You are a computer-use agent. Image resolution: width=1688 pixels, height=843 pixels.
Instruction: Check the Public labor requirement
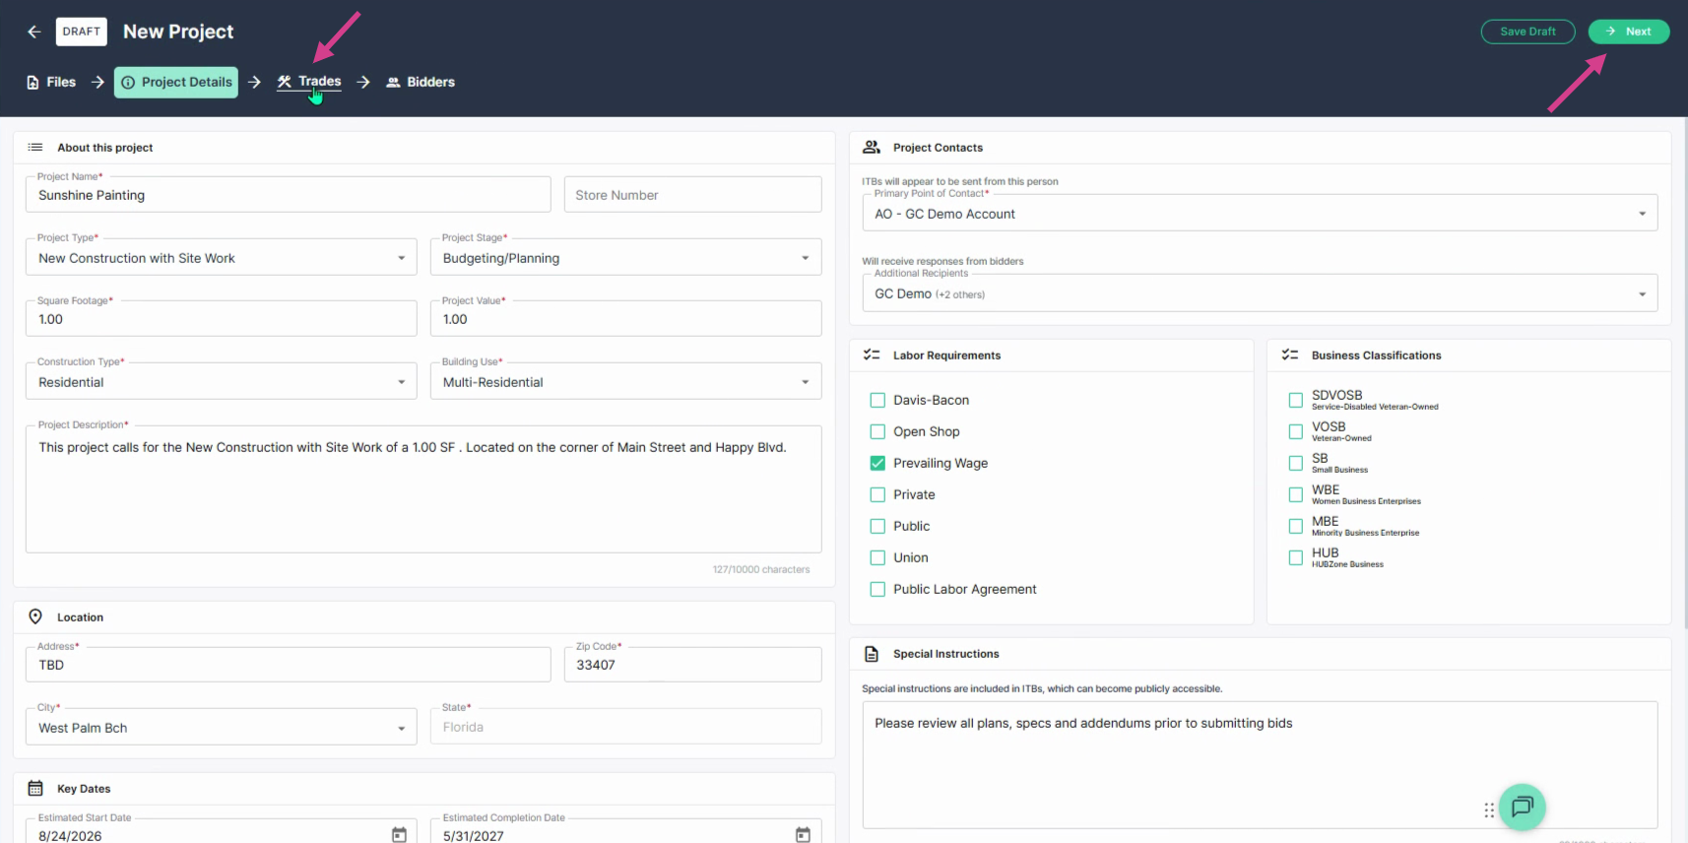coord(877,527)
